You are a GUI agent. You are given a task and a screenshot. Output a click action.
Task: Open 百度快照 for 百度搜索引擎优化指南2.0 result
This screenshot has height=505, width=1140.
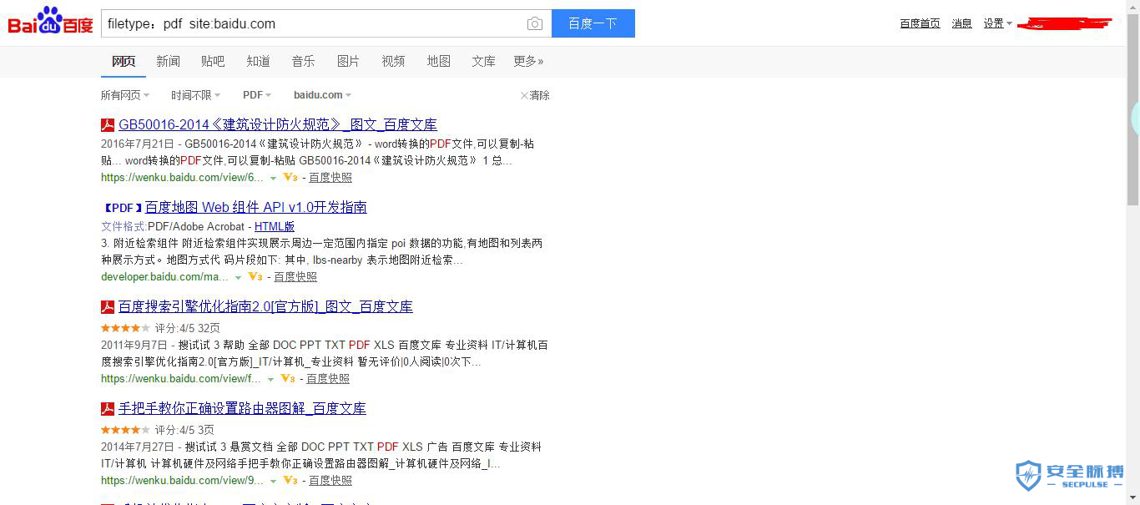pyautogui.click(x=328, y=379)
